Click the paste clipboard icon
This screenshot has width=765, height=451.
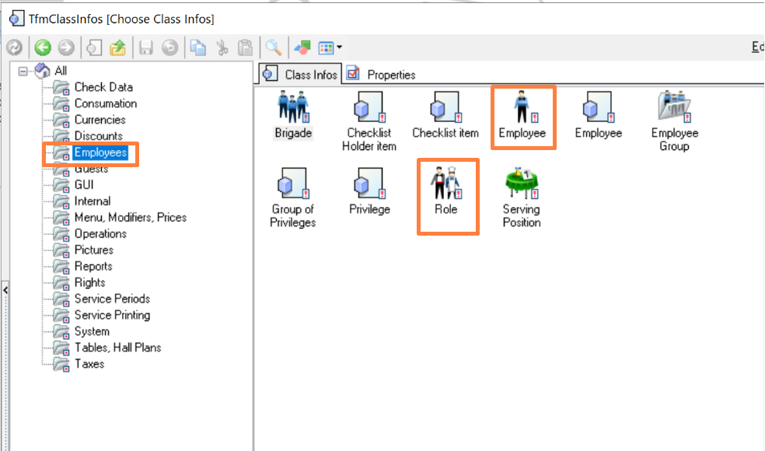(246, 47)
